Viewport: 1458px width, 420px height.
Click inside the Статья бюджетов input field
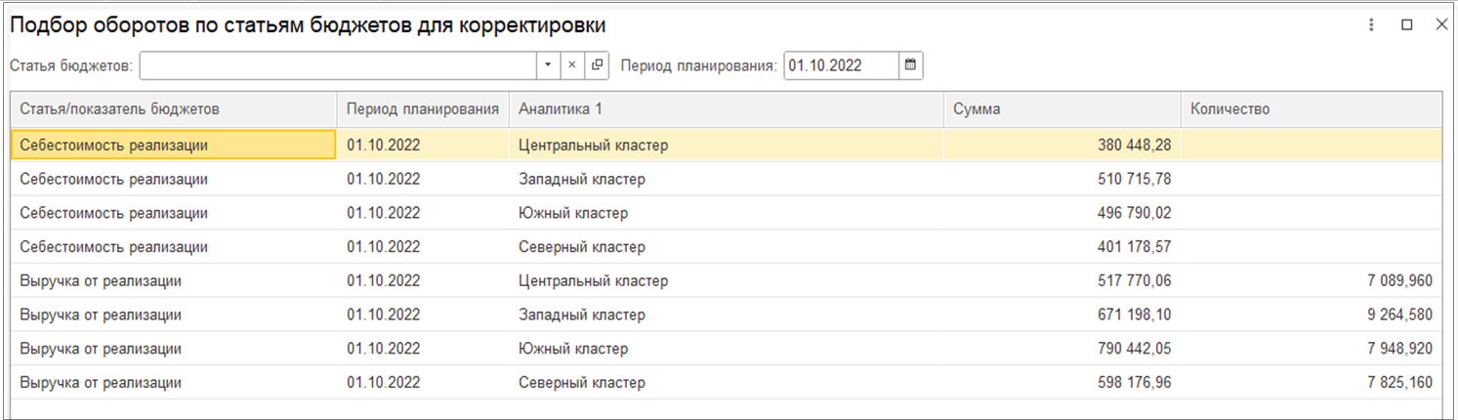click(339, 65)
